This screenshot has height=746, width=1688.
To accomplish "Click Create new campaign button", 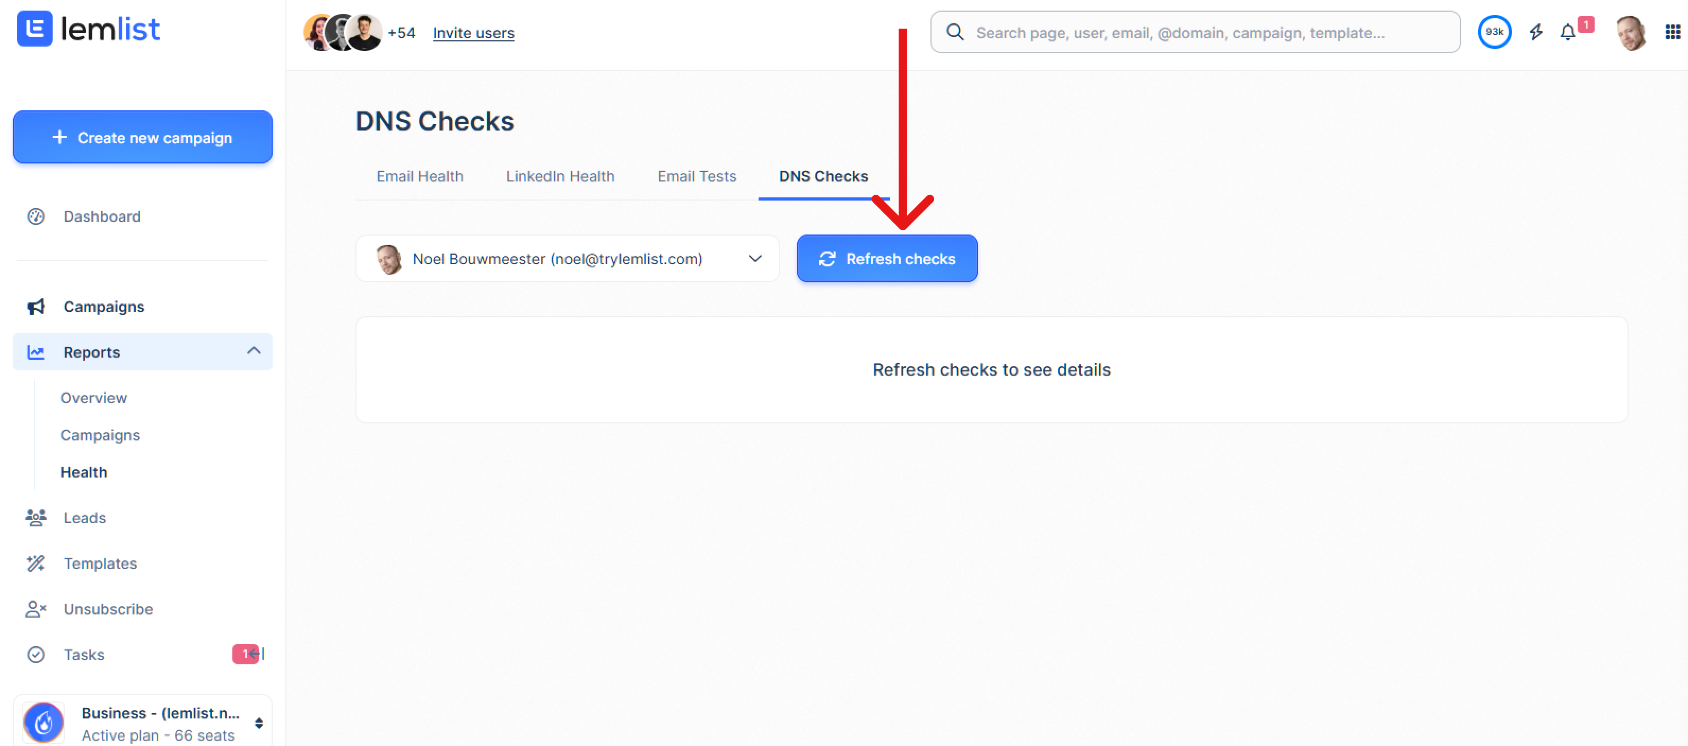I will (142, 137).
